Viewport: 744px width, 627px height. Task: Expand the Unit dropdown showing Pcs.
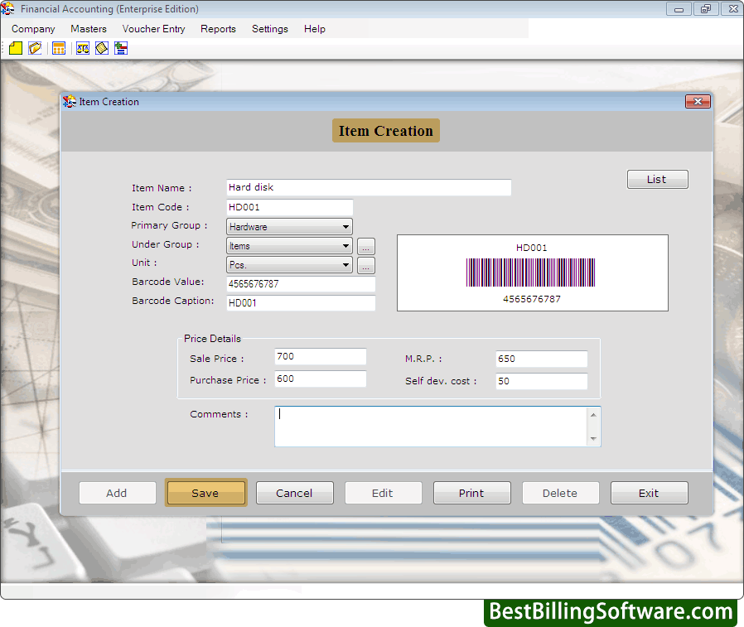click(345, 265)
